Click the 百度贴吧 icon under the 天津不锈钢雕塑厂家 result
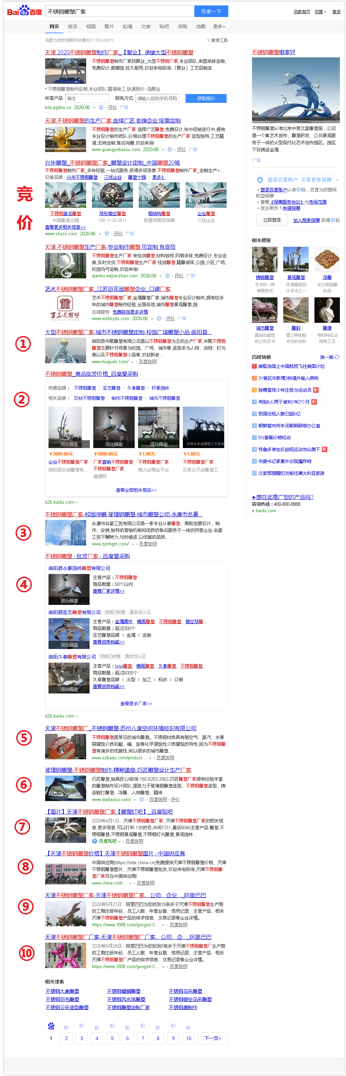 point(94,841)
